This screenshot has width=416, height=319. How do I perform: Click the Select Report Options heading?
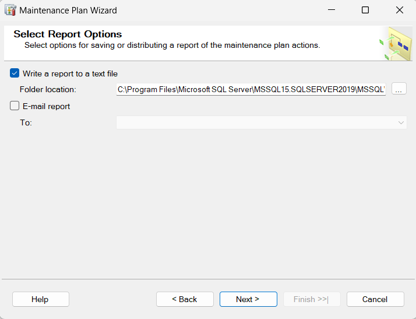click(x=68, y=34)
